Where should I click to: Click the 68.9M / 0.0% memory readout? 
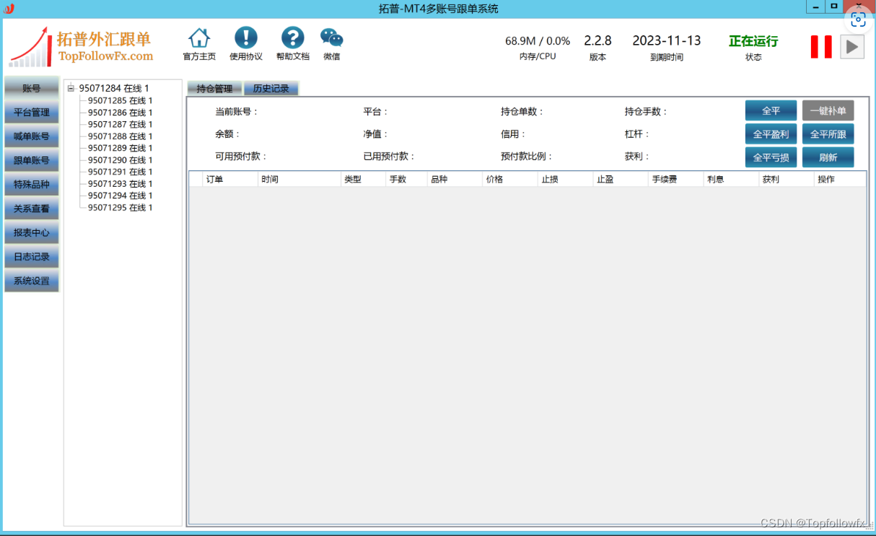click(538, 41)
